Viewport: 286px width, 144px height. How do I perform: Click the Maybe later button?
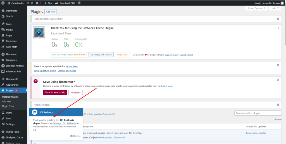123,55
